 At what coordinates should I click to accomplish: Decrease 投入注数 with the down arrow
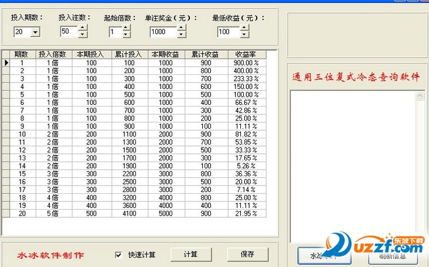point(83,34)
